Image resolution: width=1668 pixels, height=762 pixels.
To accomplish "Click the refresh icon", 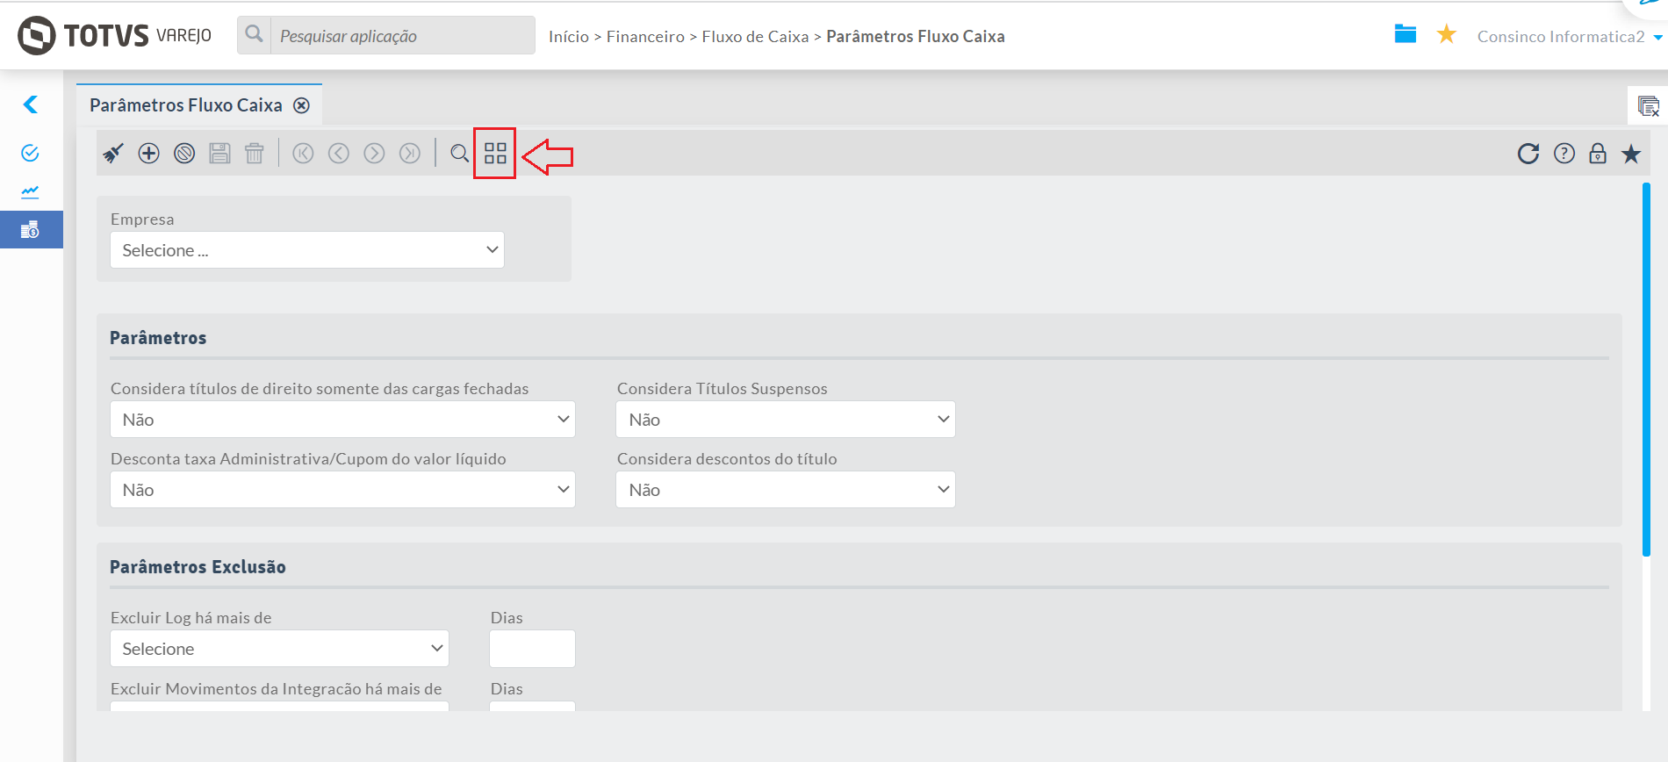I will (1528, 154).
